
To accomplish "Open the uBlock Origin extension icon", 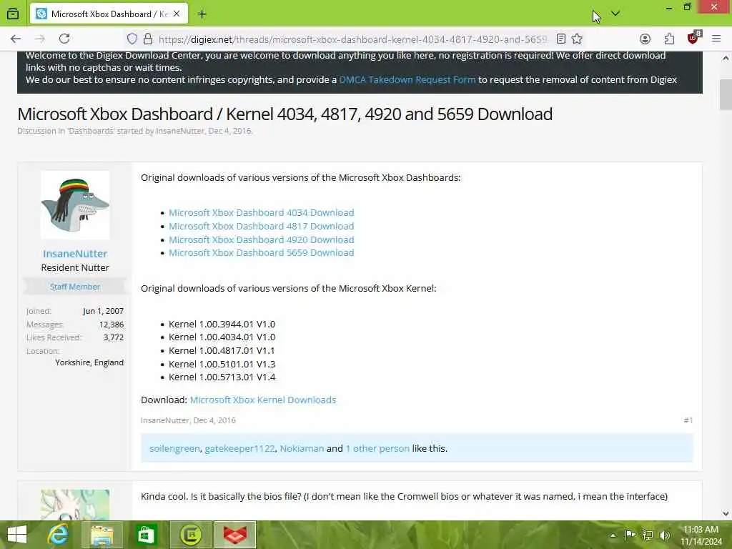I will (693, 39).
